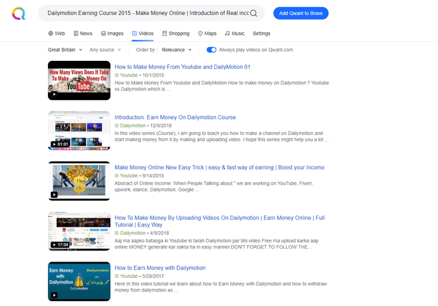The height and width of the screenshot is (306, 438).
Task: Open Settings in the navigation bar
Action: (261, 34)
